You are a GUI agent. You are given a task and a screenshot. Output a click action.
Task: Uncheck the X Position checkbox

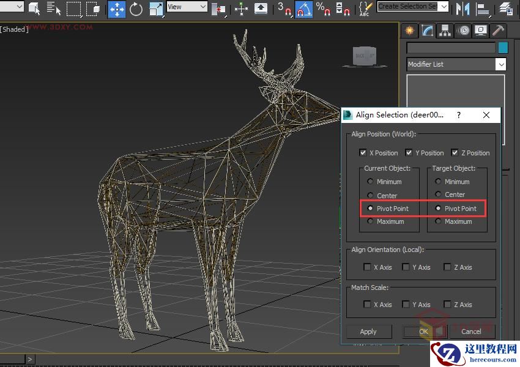click(363, 153)
